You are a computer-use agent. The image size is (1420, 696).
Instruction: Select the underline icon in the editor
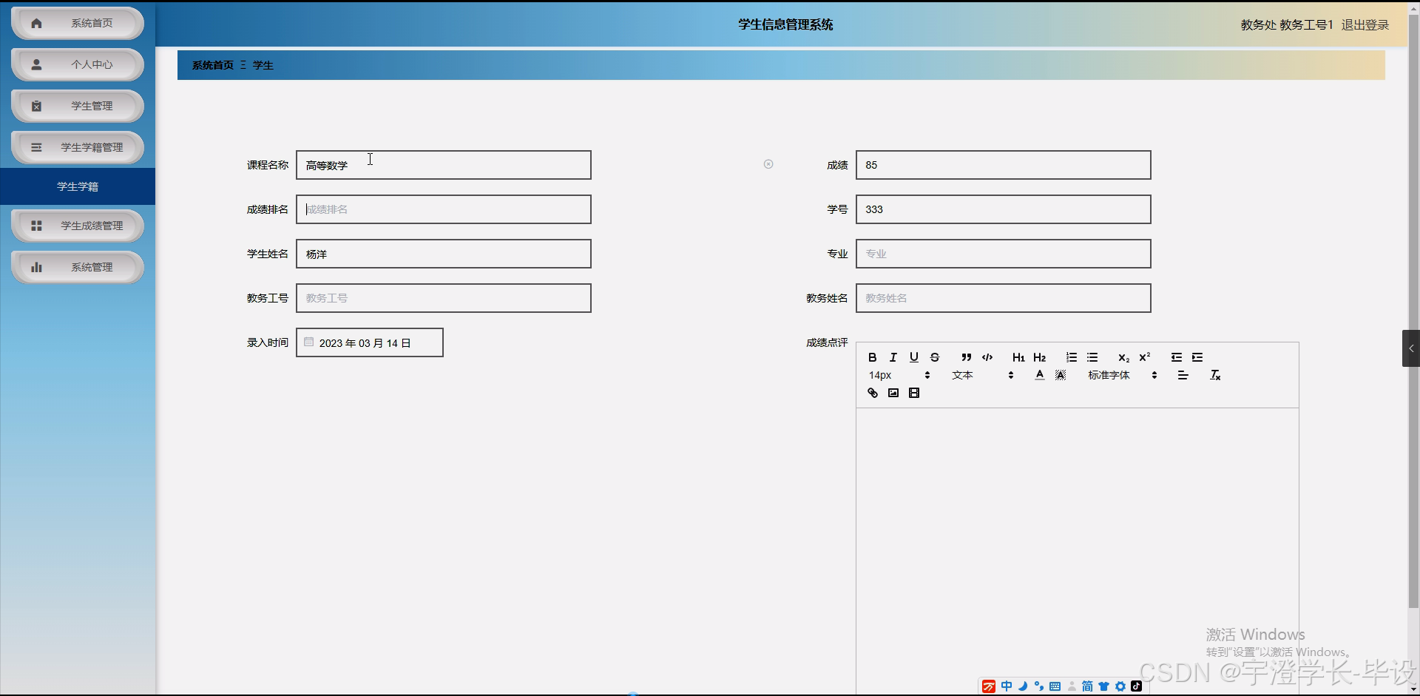click(x=913, y=357)
